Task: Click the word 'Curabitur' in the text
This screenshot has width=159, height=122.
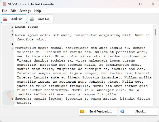Action: click(x=26, y=73)
